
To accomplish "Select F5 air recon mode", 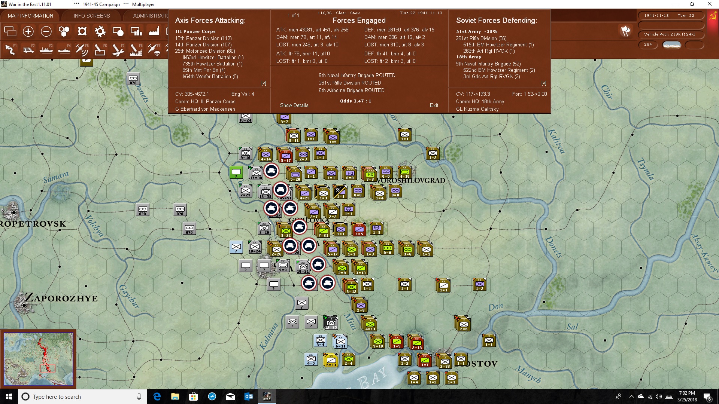I will [x=82, y=49].
